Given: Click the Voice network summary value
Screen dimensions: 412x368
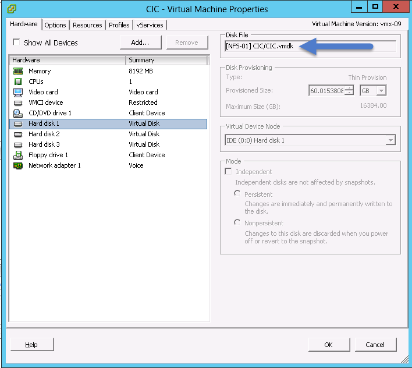Looking at the screenshot, I should coord(136,165).
